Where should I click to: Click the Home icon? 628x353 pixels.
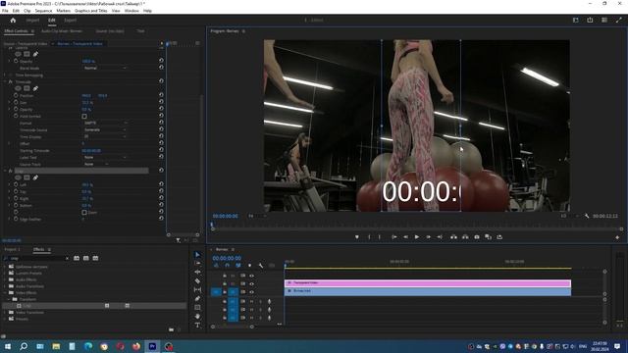[13, 20]
